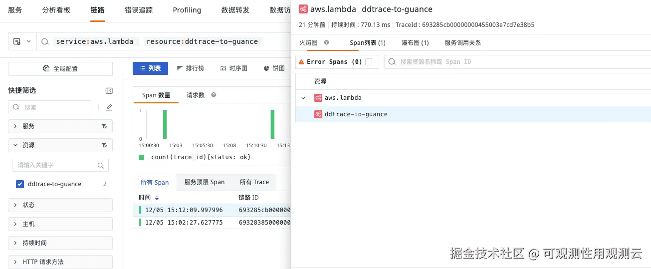Switch to 饼图 view

[274, 68]
